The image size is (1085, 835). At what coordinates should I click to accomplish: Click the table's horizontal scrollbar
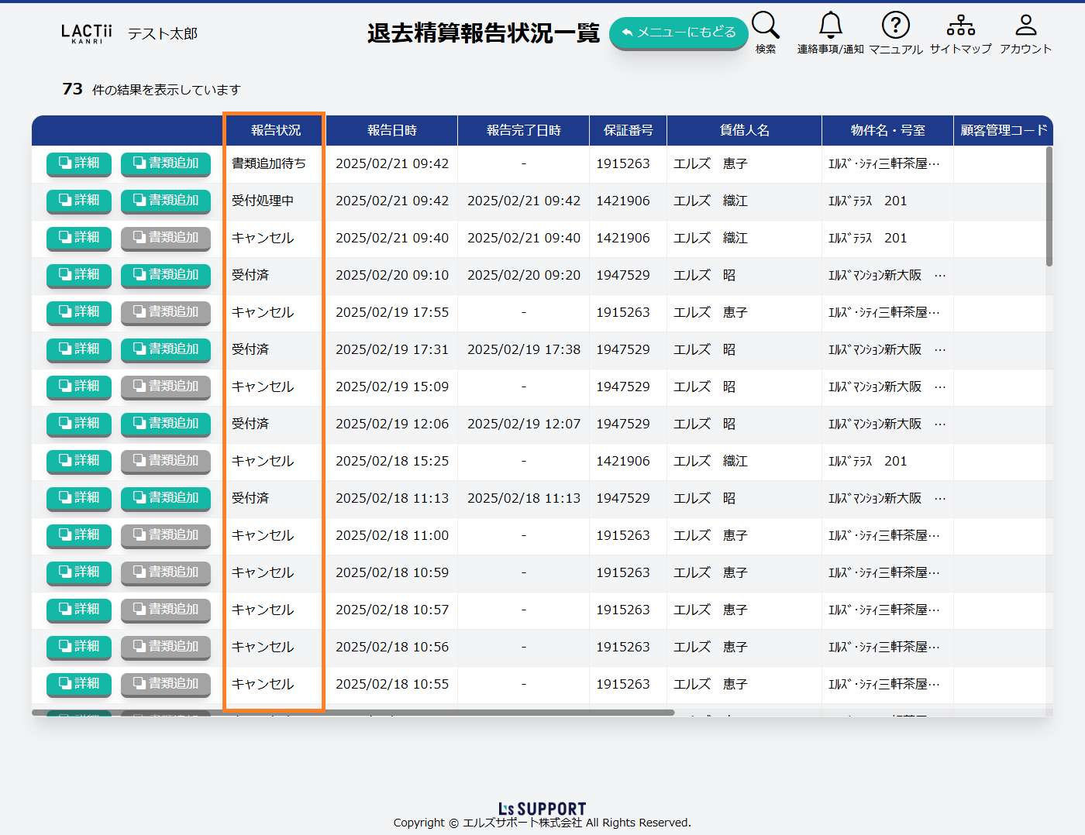353,713
